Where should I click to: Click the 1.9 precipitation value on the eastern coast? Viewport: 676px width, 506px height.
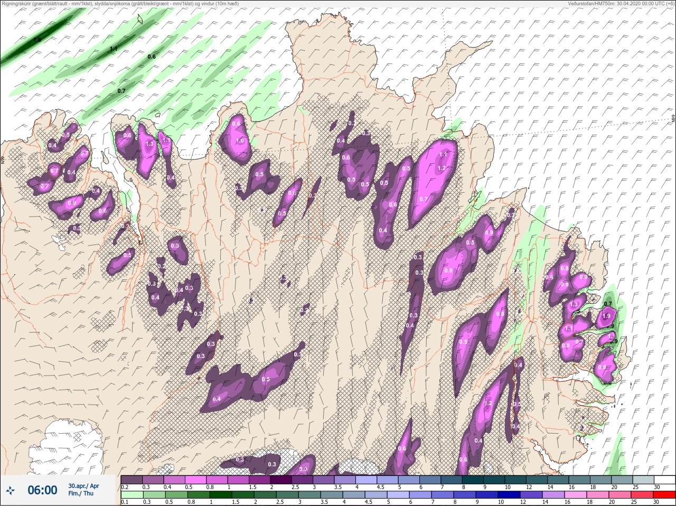606,316
